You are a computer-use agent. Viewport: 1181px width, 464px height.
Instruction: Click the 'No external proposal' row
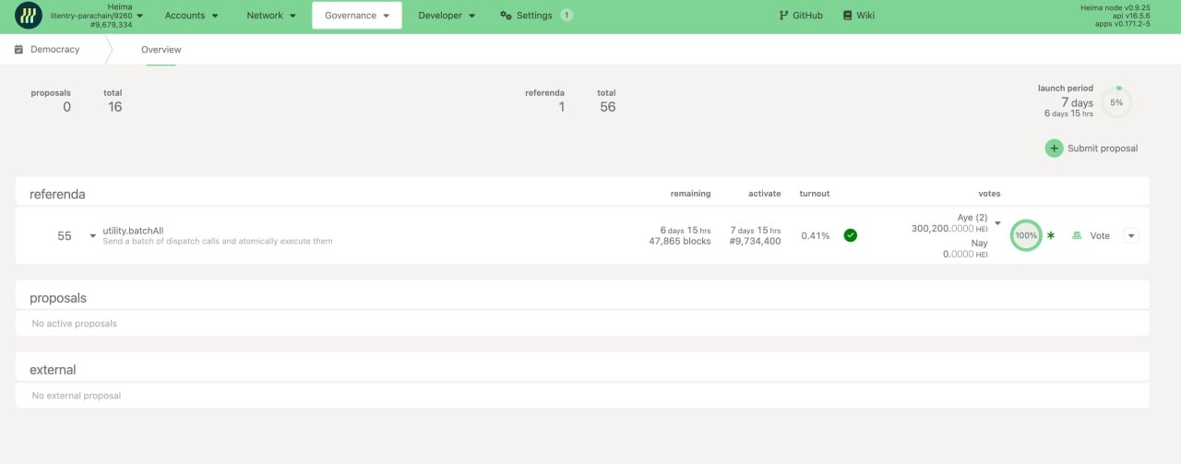582,396
